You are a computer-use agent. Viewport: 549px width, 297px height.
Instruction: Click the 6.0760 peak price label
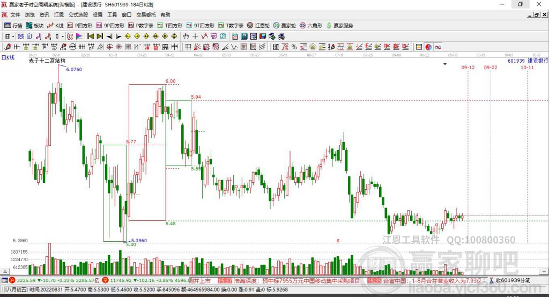pos(74,69)
